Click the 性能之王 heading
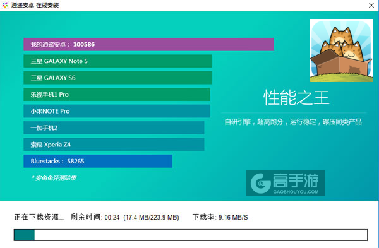 pos(296,98)
